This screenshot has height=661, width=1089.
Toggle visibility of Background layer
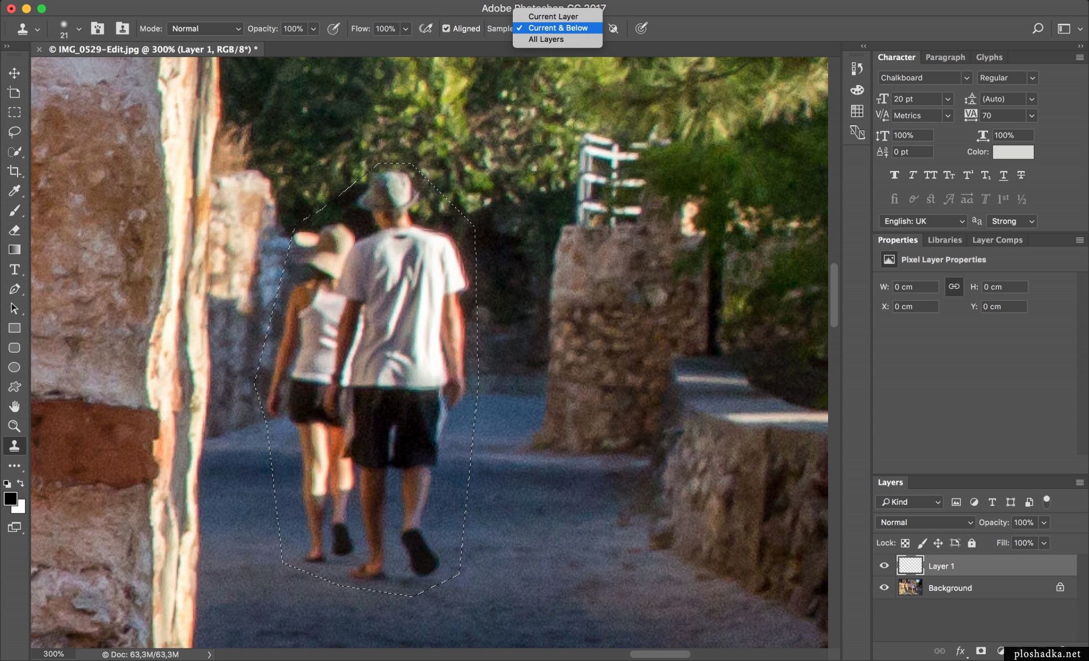(883, 588)
